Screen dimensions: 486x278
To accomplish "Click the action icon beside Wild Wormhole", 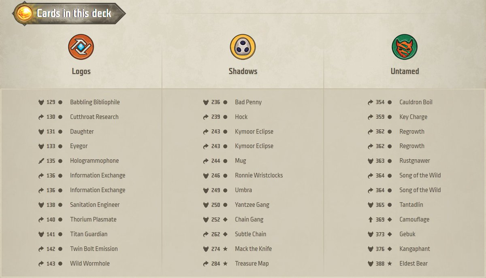I will click(41, 264).
